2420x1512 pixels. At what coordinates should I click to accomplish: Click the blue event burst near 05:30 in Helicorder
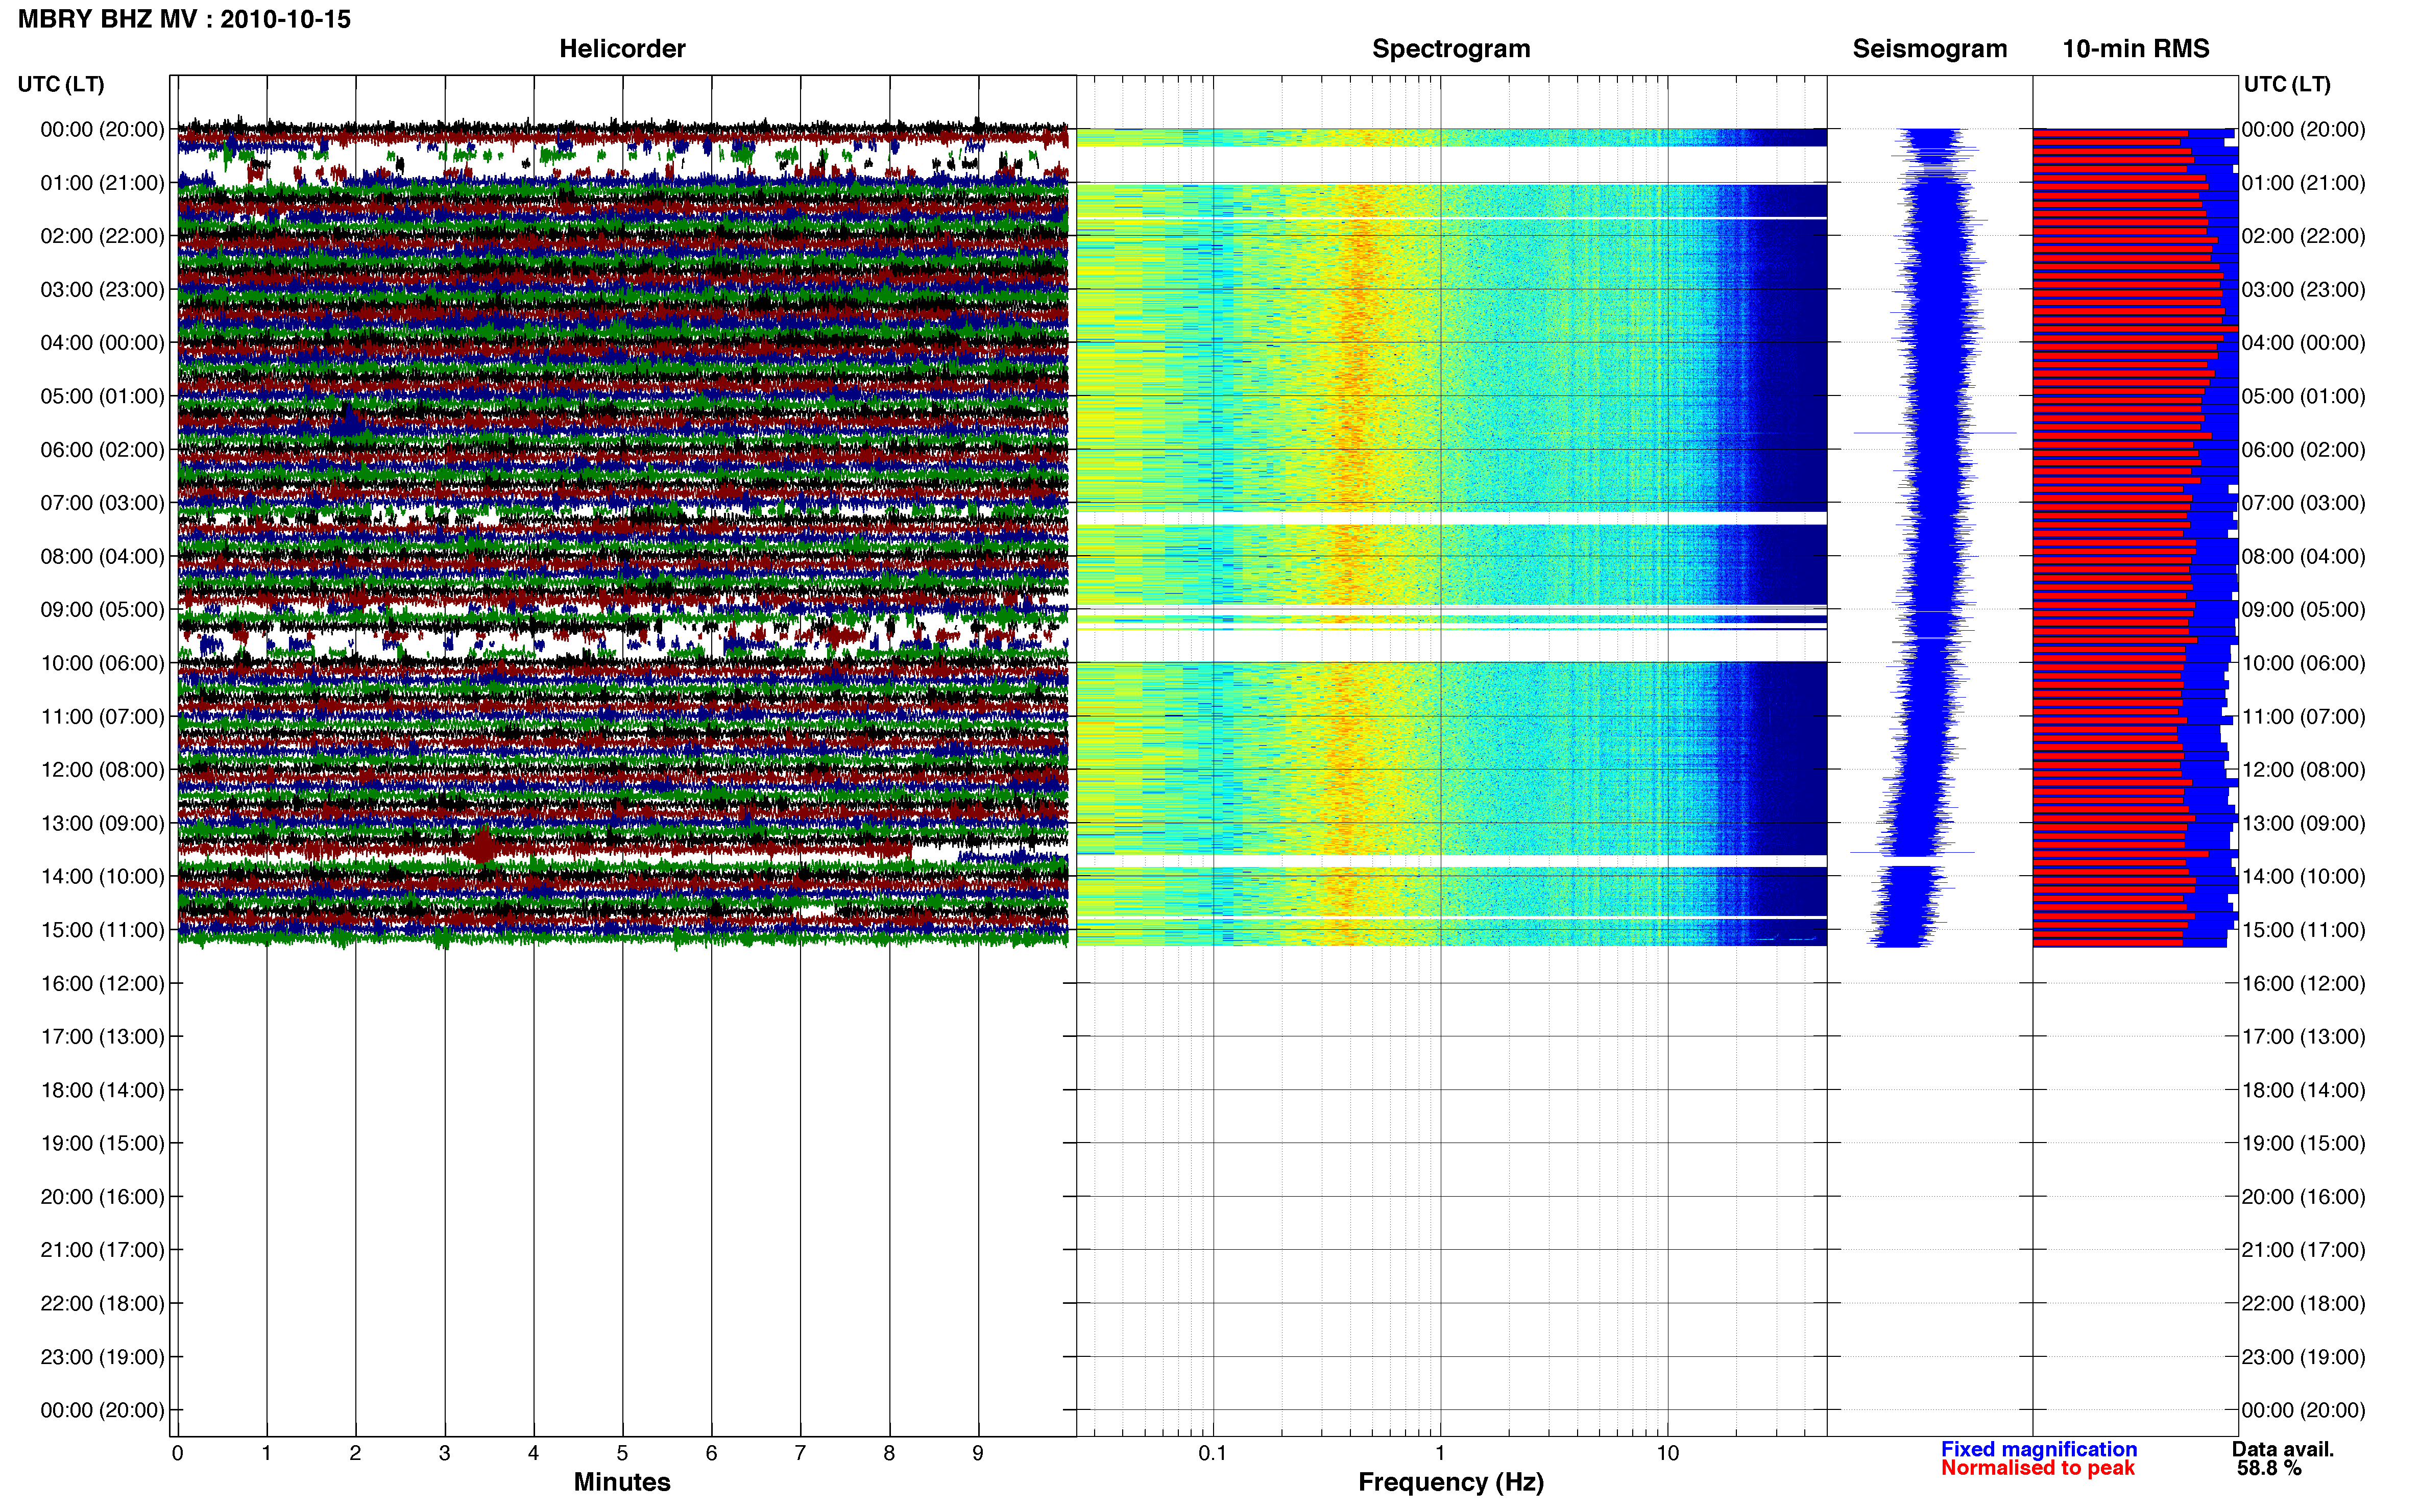[x=348, y=421]
